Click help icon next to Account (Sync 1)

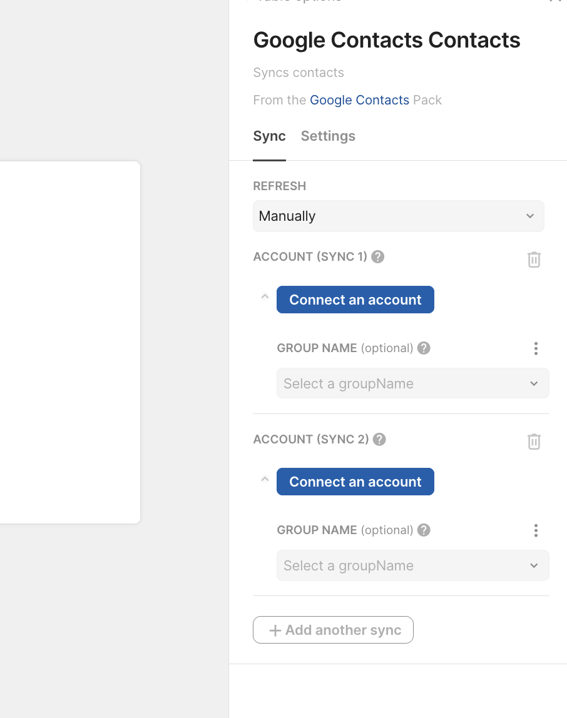377,256
